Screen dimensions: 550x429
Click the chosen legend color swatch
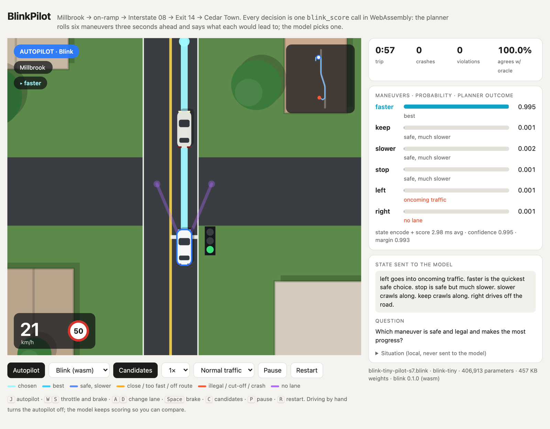pos(11,386)
